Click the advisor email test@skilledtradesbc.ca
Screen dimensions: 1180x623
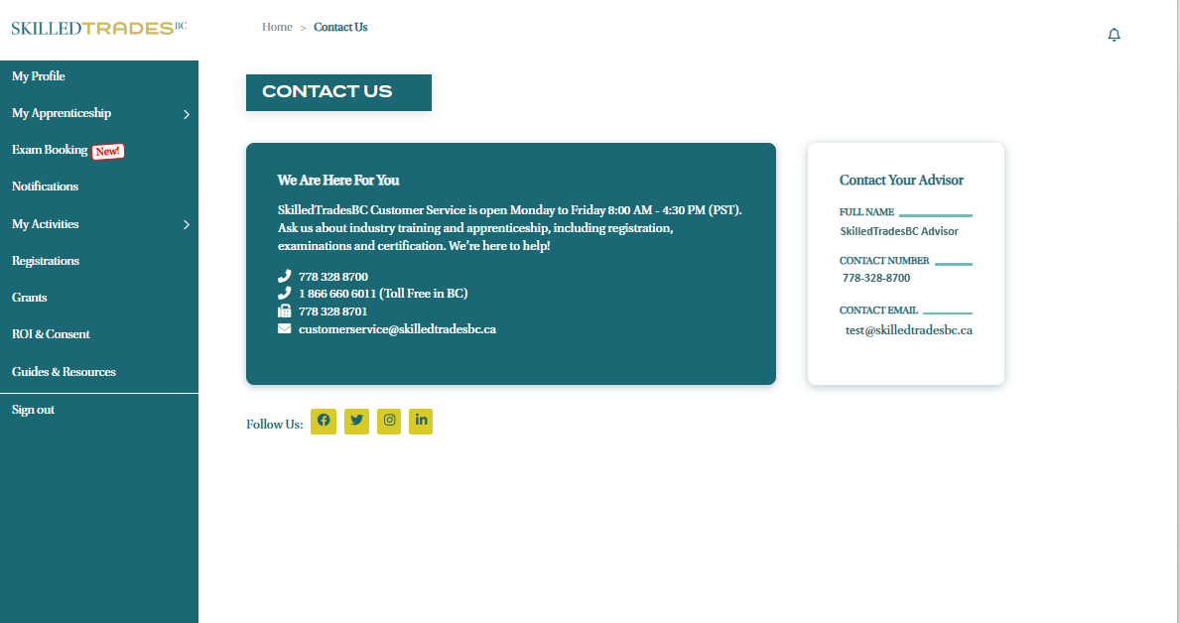pos(908,330)
